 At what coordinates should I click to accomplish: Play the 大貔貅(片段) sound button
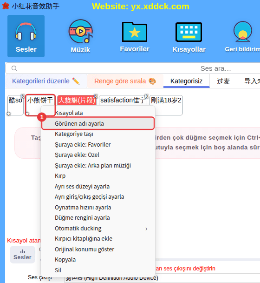77,100
